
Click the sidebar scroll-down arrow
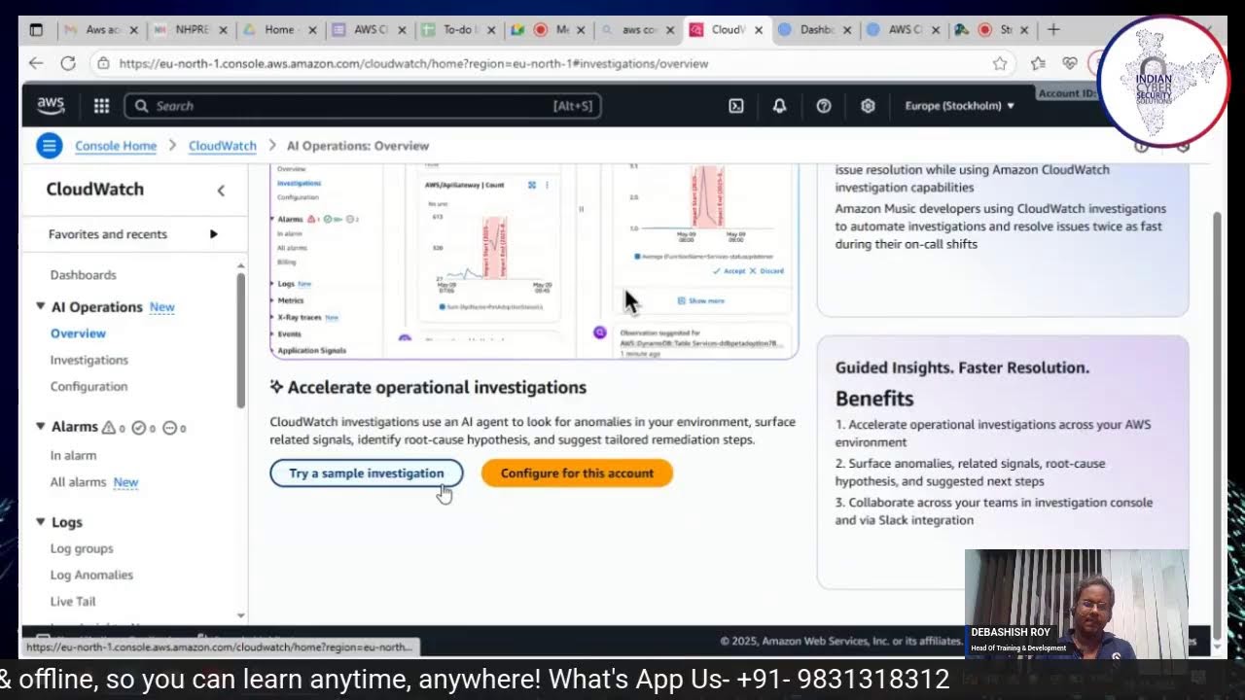click(x=240, y=615)
